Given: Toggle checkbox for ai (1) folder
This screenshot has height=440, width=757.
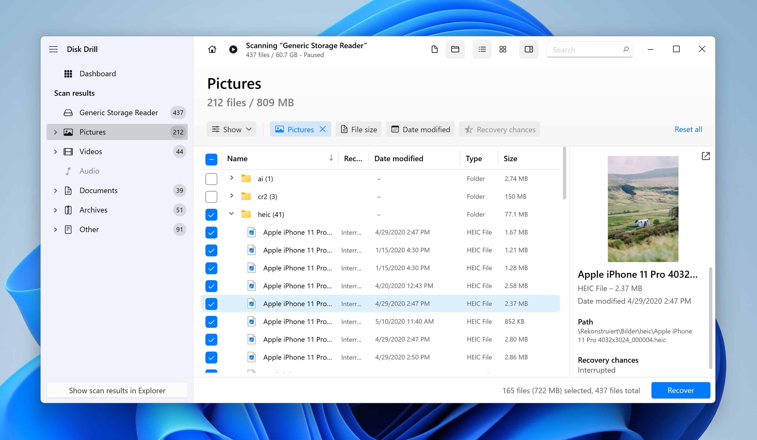Looking at the screenshot, I should click(x=211, y=178).
